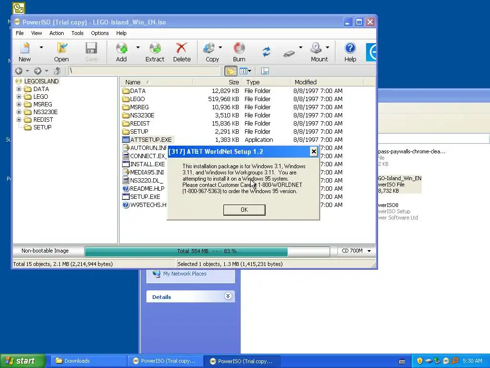Sort by the Name column header

pyautogui.click(x=156, y=82)
